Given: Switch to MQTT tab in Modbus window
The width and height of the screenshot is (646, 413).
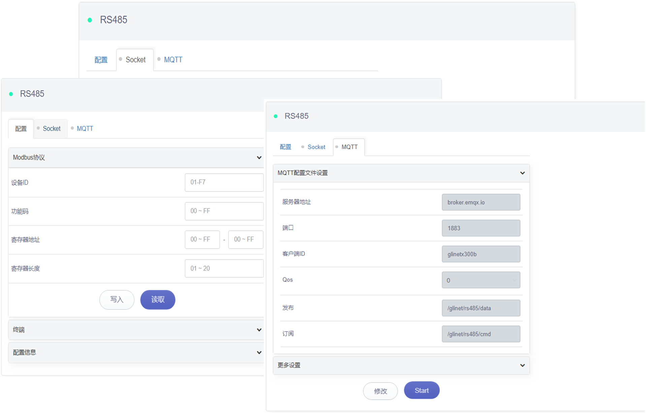Looking at the screenshot, I should click(85, 129).
